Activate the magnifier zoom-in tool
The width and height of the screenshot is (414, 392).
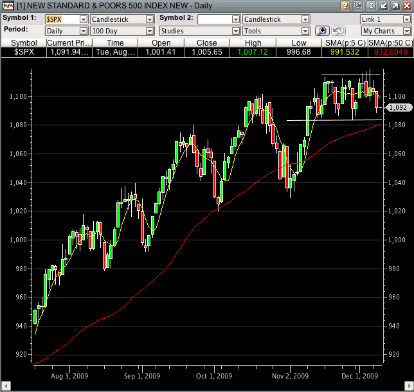[322, 31]
